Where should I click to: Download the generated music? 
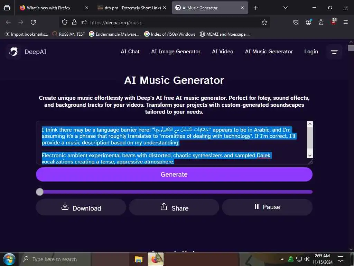81,207
